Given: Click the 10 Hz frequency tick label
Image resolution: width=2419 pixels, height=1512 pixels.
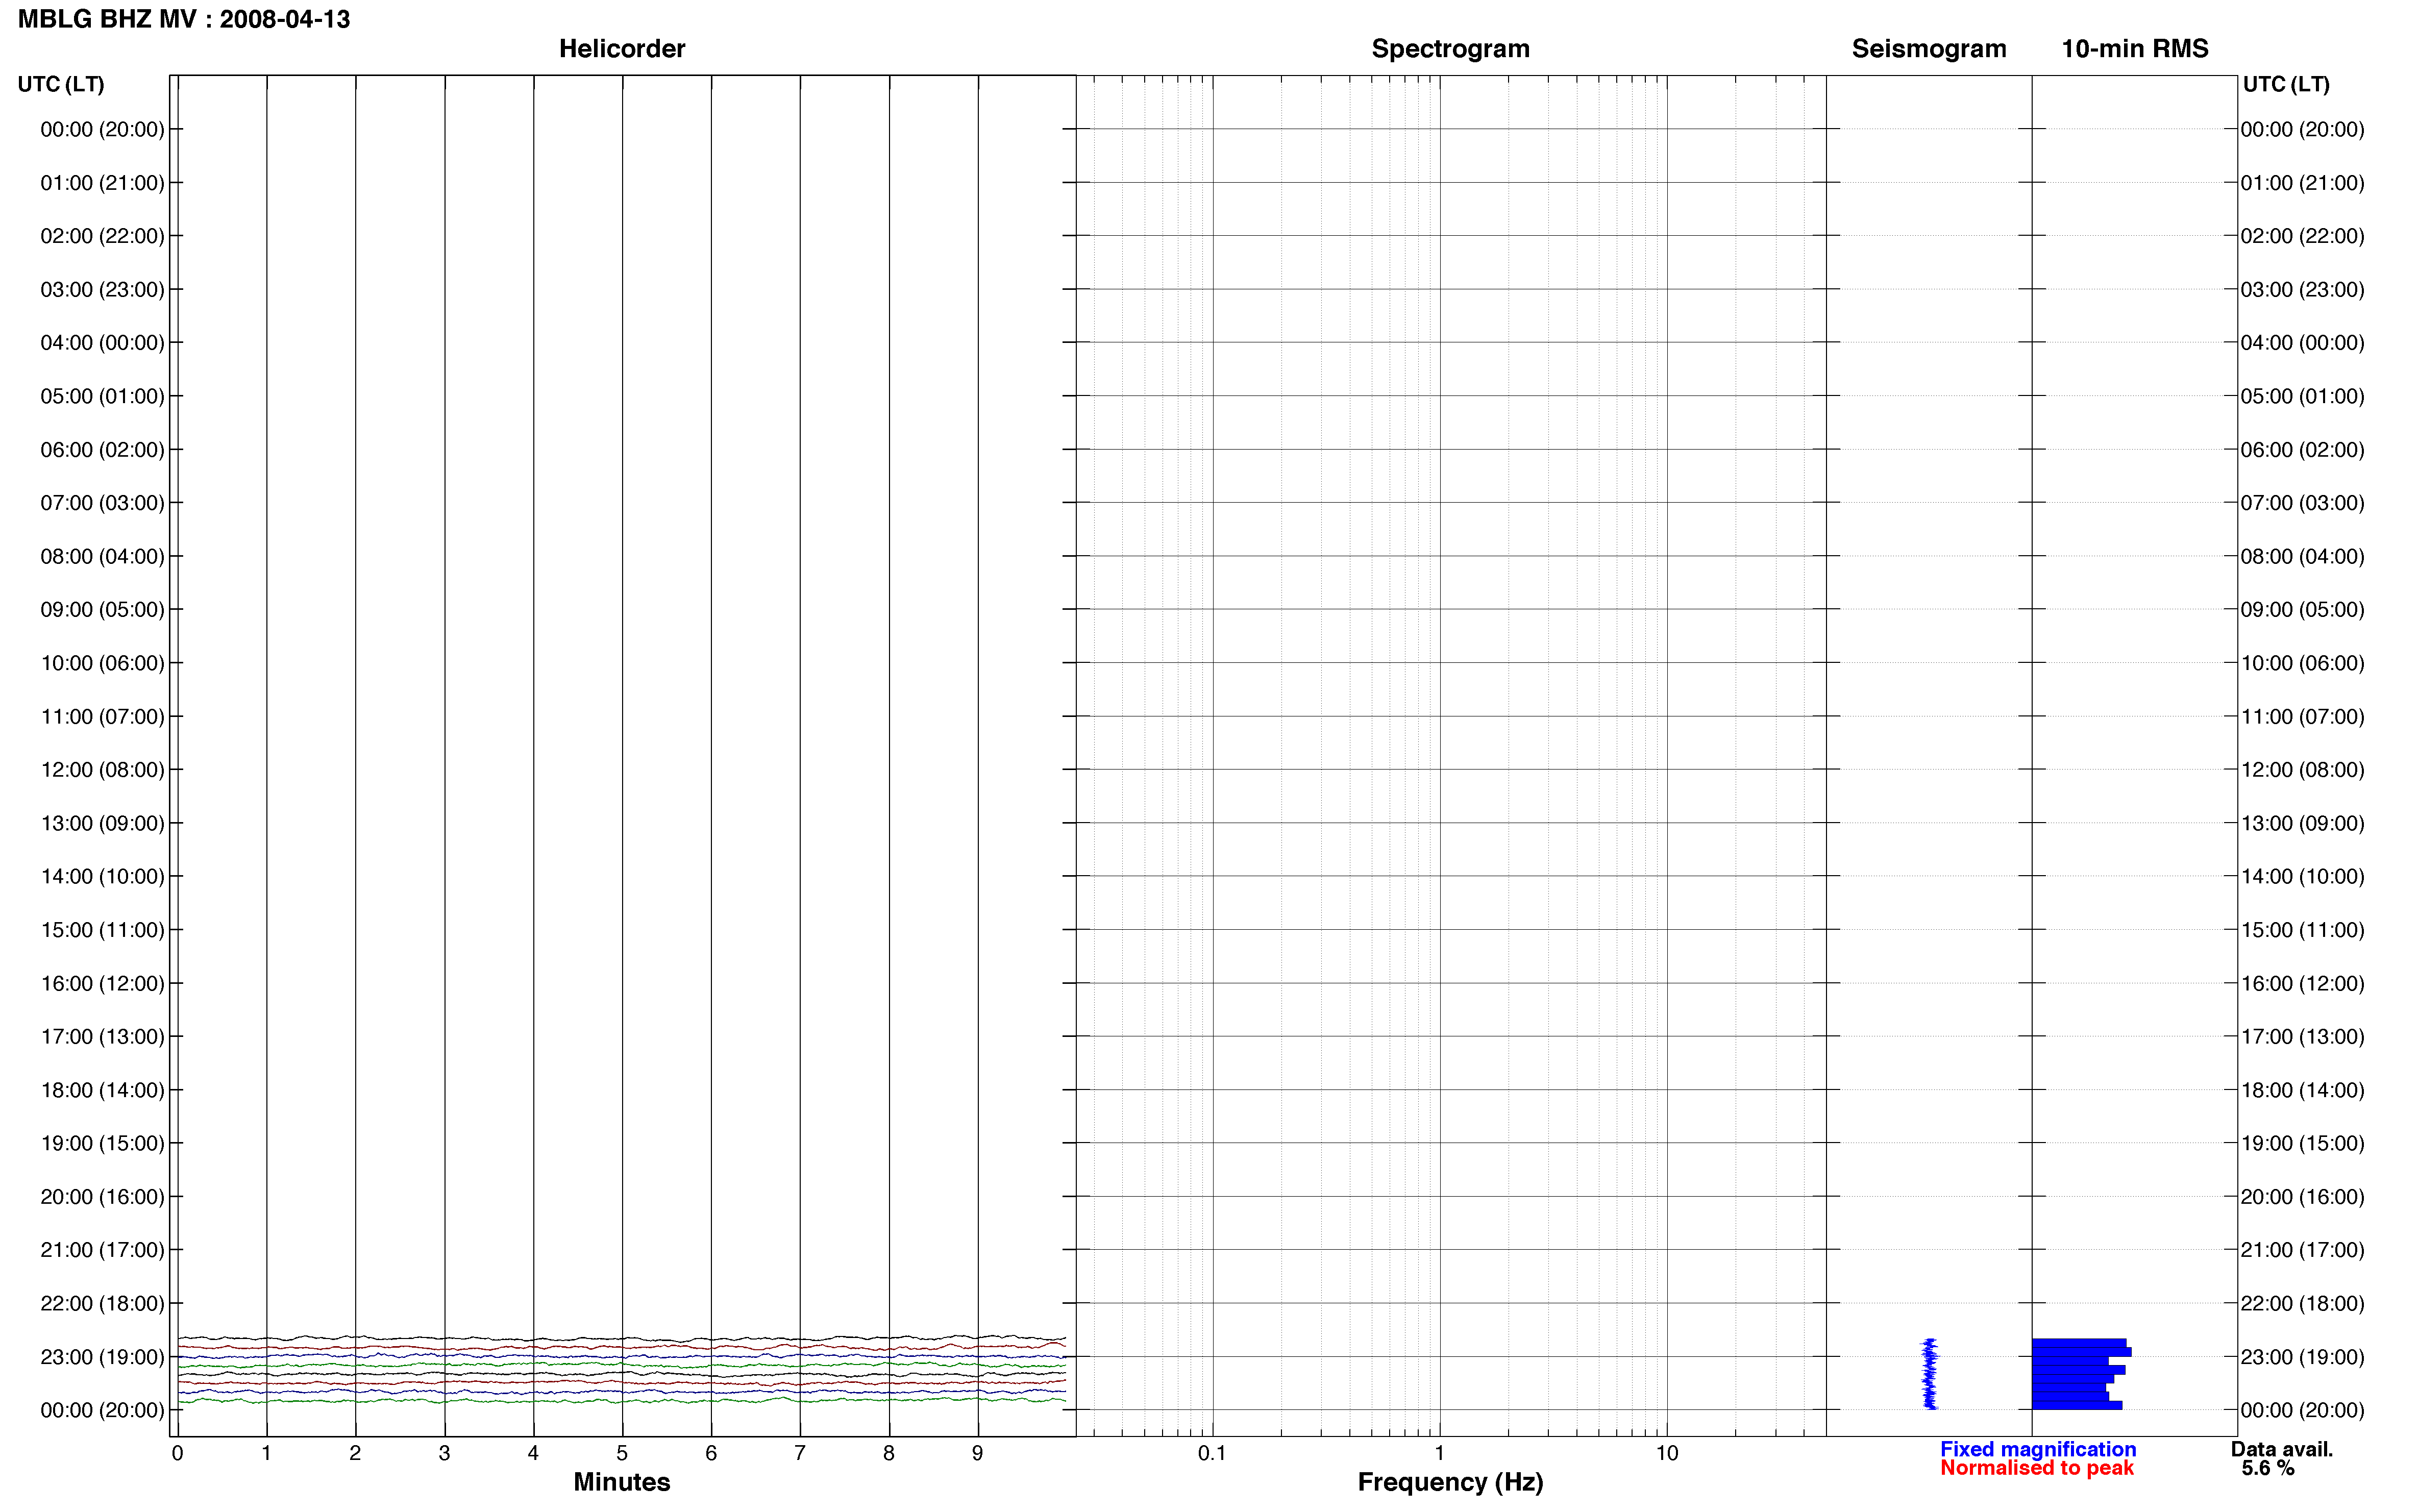Looking at the screenshot, I should [x=1666, y=1453].
